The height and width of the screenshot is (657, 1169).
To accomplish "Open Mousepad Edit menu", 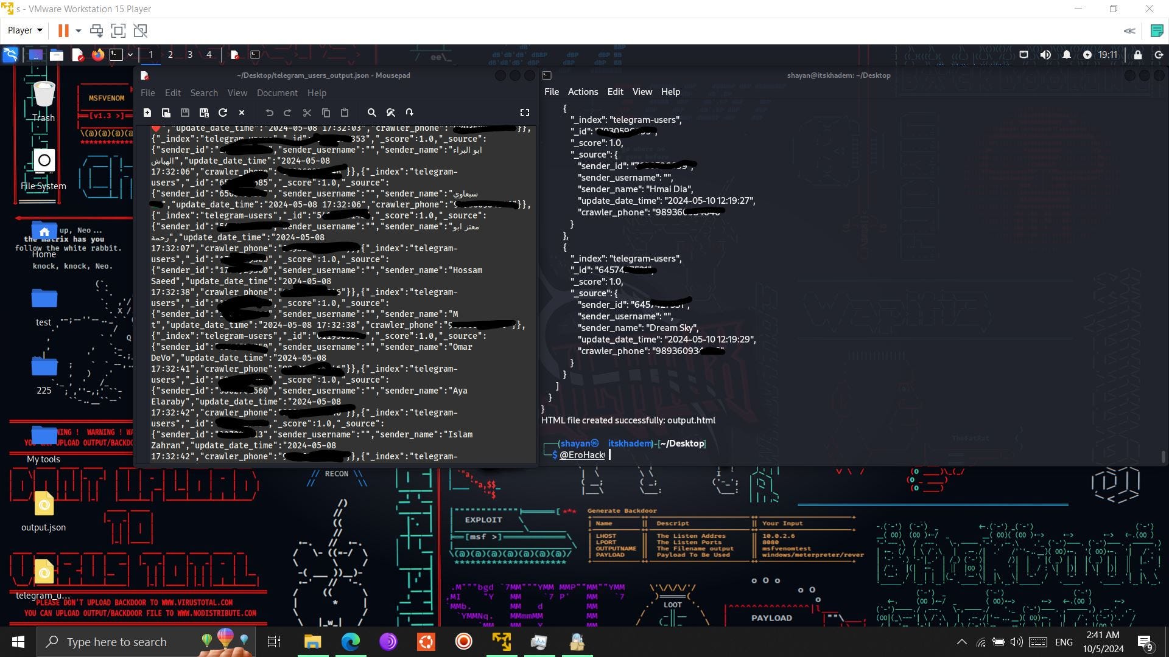I will pos(173,93).
